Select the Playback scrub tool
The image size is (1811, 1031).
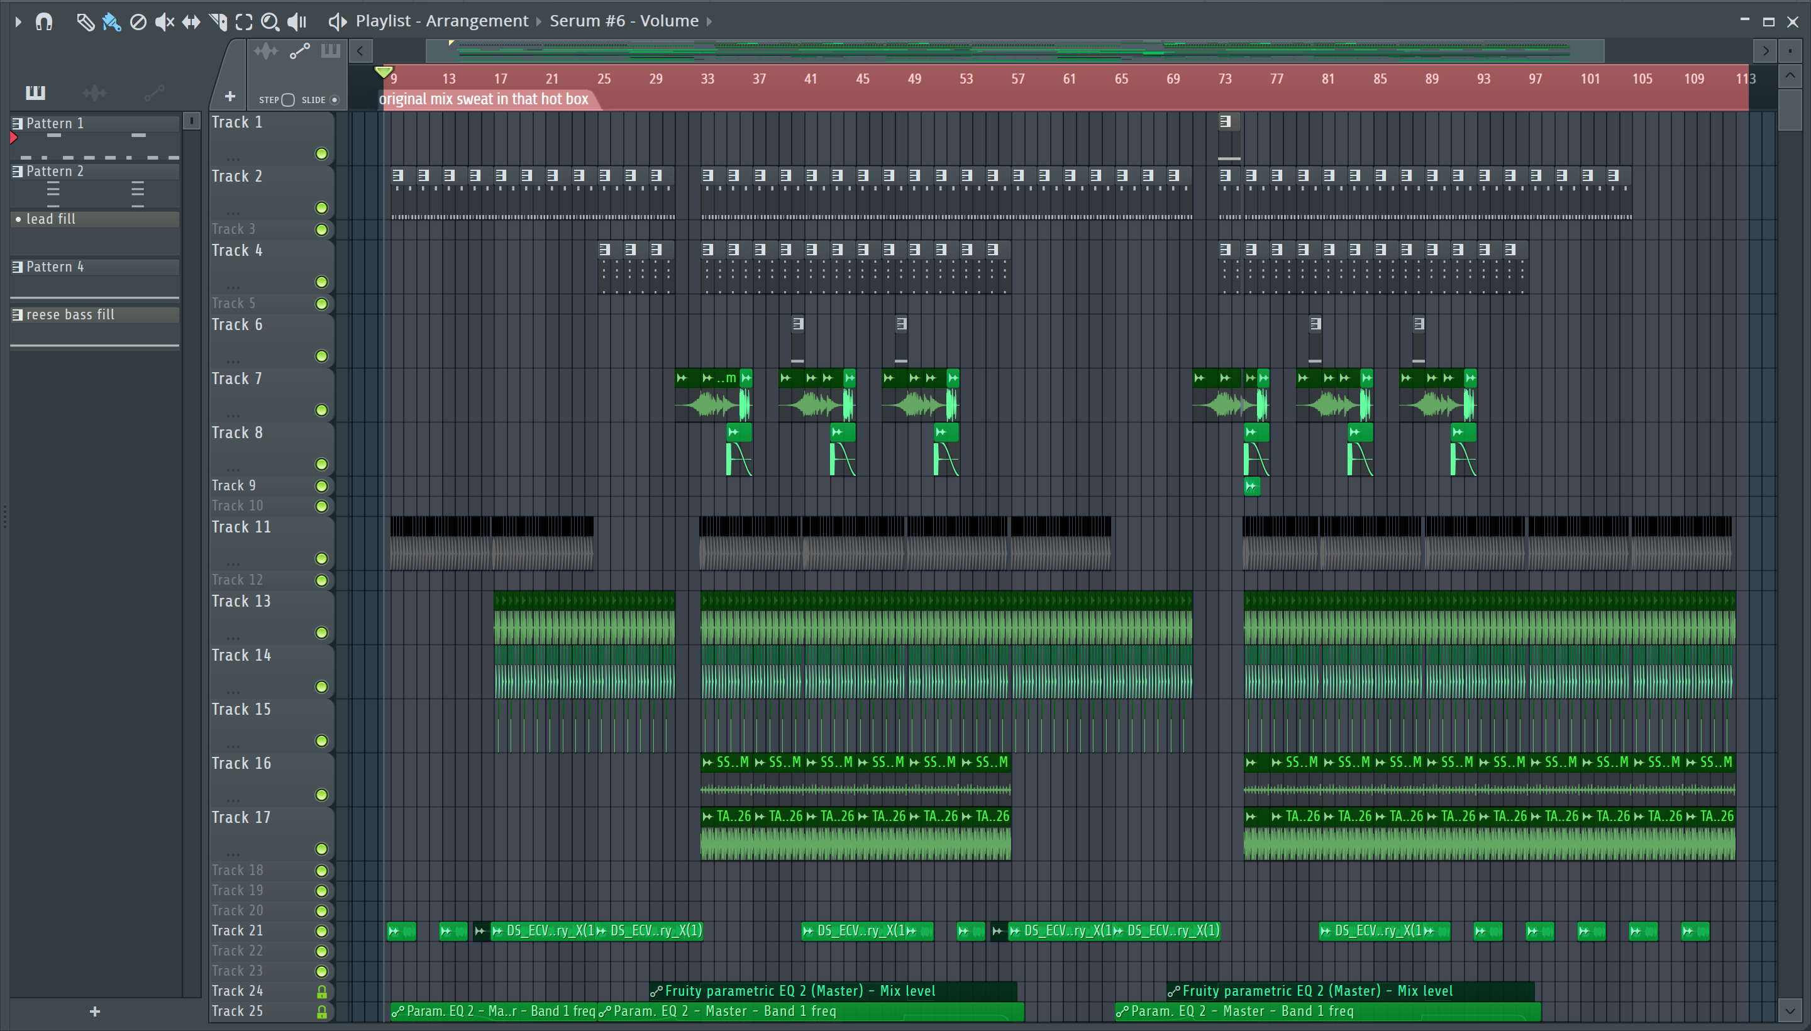(x=297, y=22)
